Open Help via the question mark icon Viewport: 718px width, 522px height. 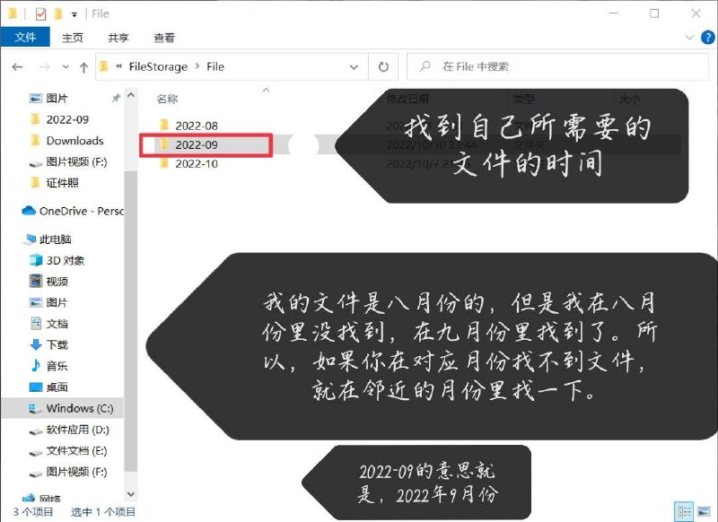click(x=710, y=39)
